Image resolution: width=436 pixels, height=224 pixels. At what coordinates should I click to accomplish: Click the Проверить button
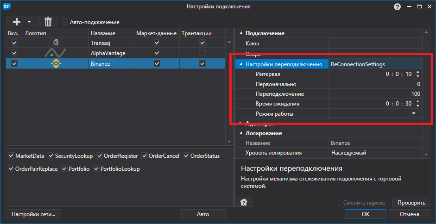[411, 203]
